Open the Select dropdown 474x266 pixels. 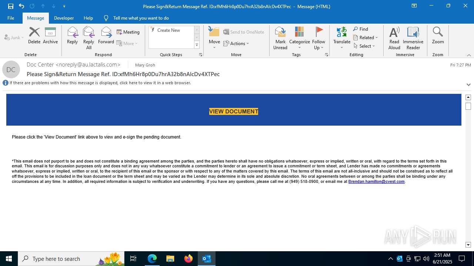coord(364,46)
